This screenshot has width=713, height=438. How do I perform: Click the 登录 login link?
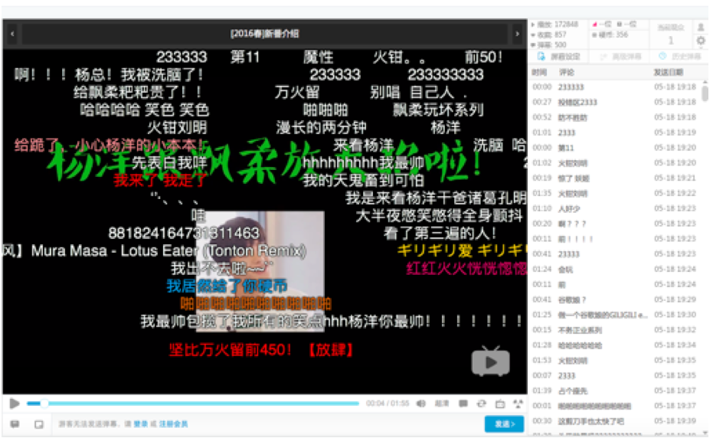140,424
